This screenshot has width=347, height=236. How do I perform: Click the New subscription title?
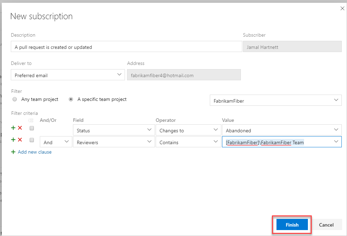(42, 16)
